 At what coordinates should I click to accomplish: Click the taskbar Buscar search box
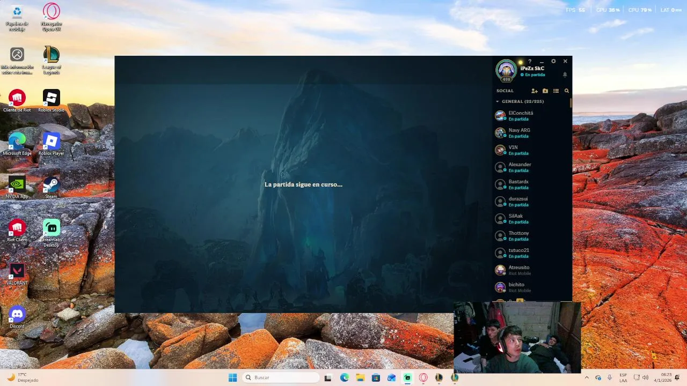281,377
